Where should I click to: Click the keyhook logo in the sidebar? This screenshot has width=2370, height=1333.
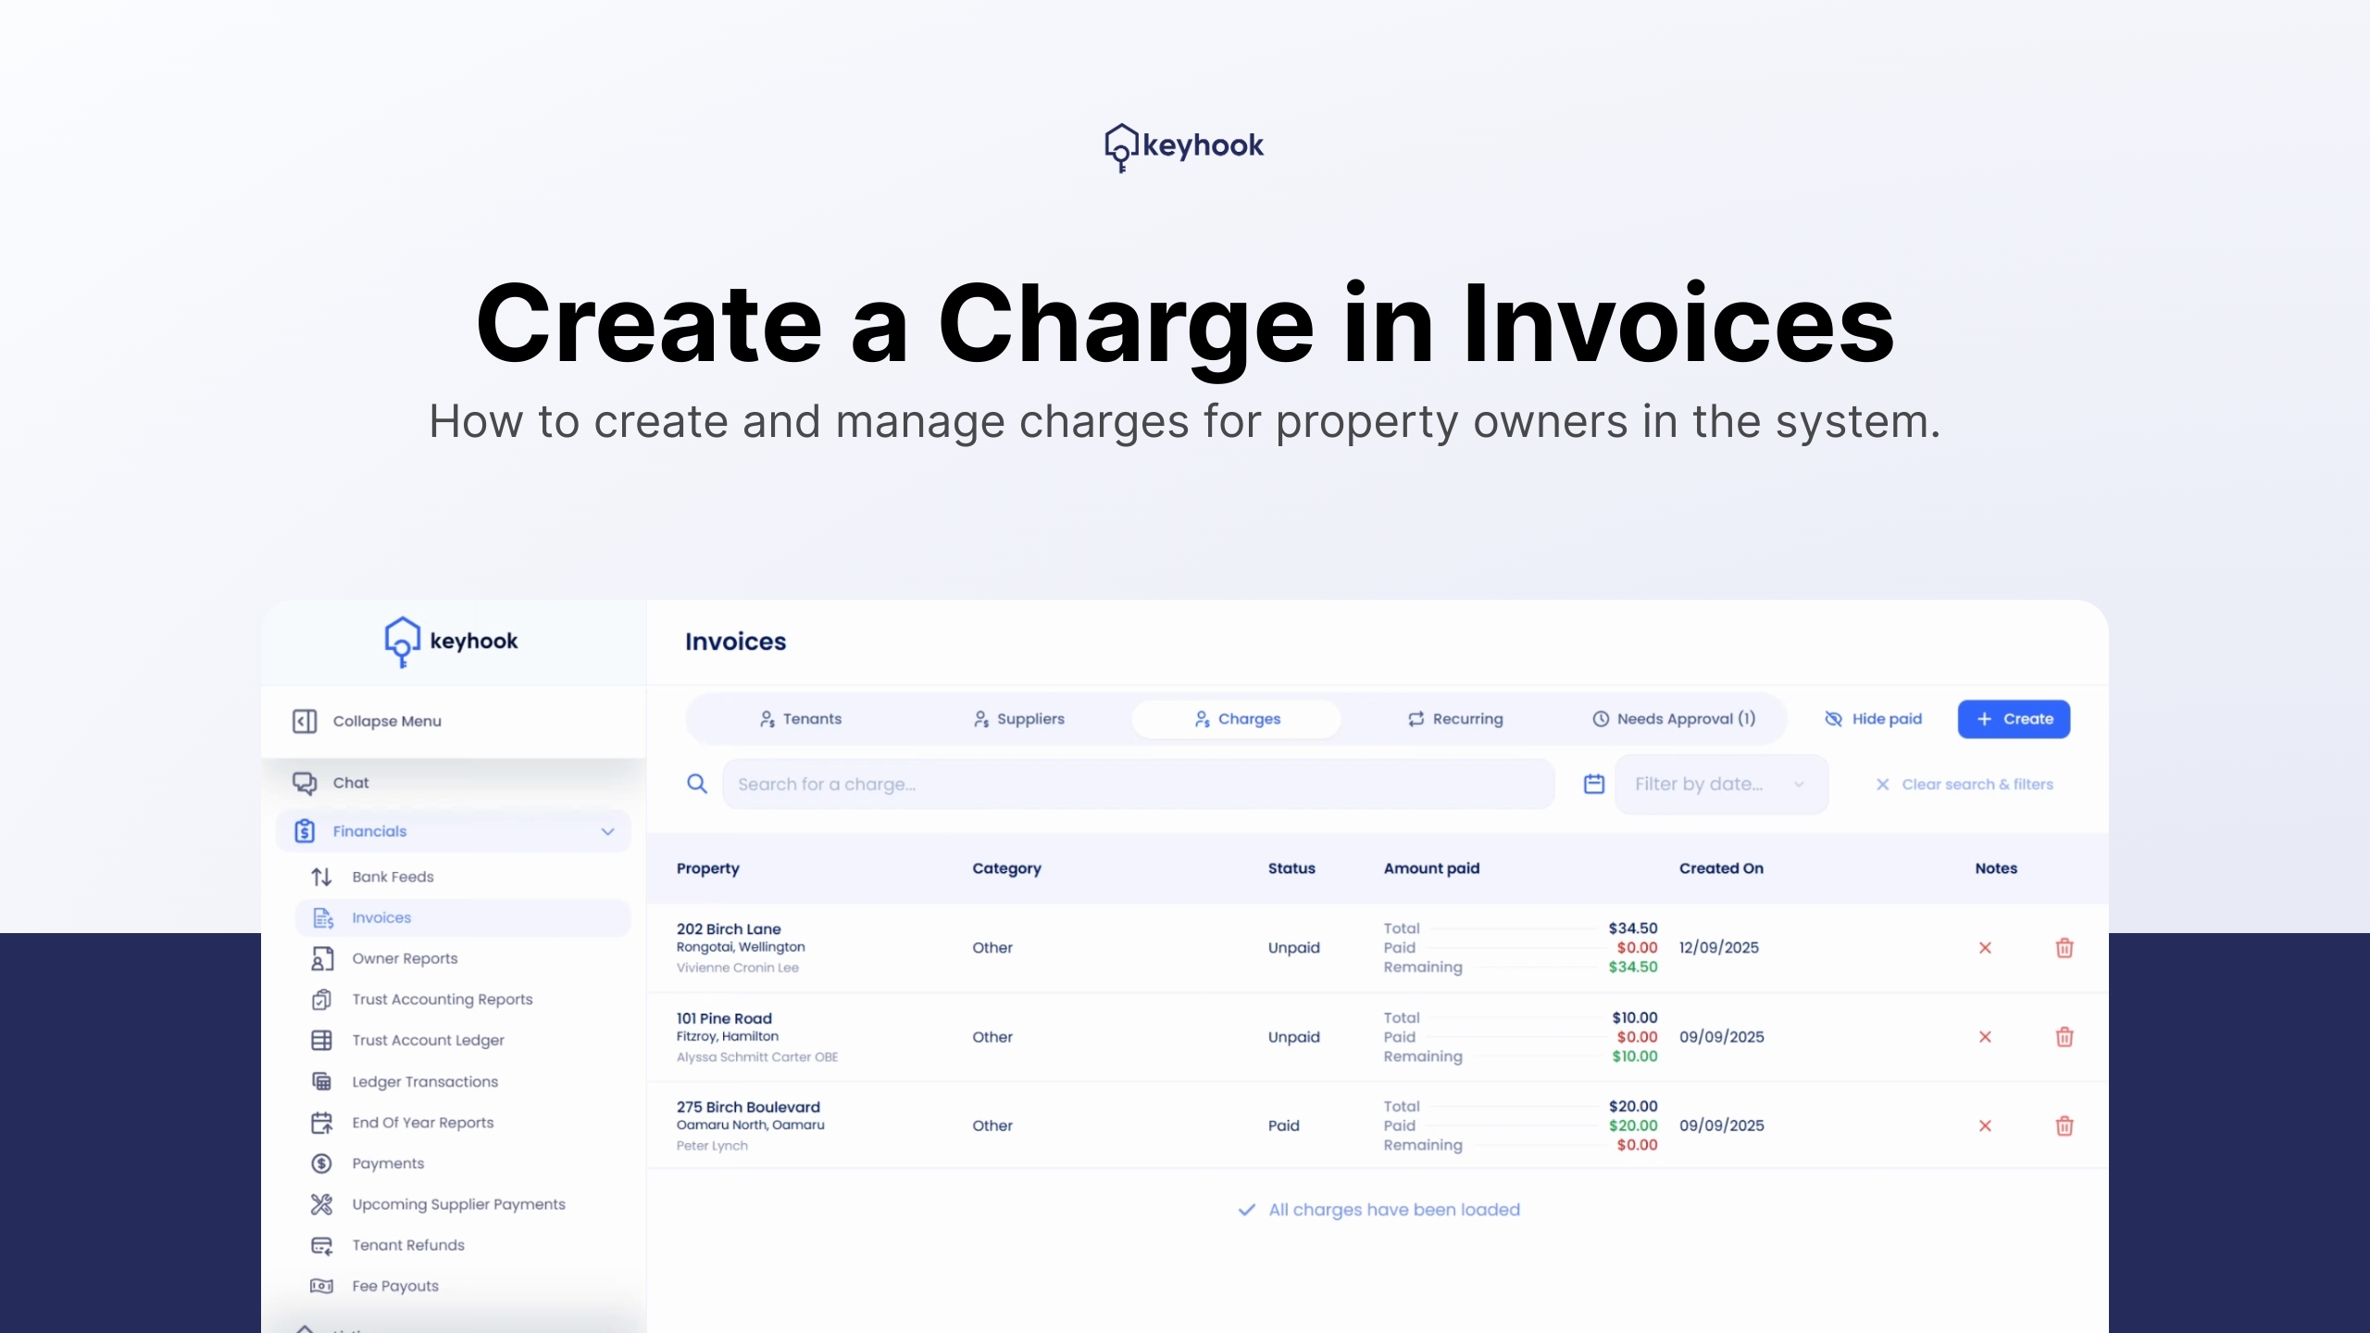point(451,642)
